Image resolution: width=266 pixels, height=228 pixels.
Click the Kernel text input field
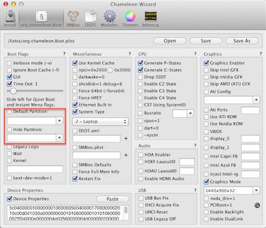[35, 169]
